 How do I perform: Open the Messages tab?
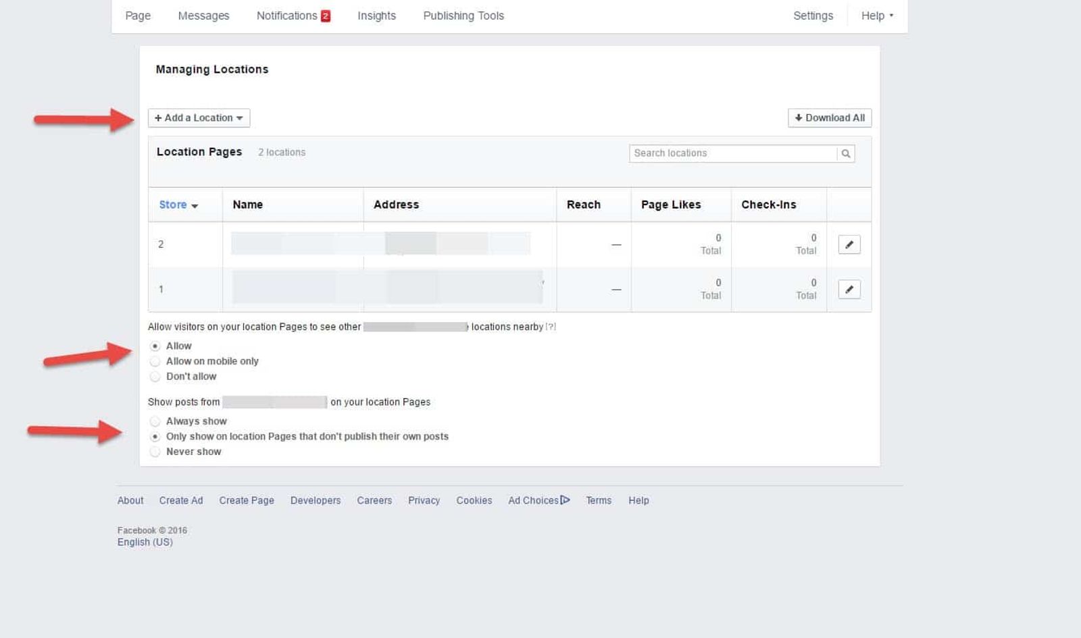click(203, 16)
